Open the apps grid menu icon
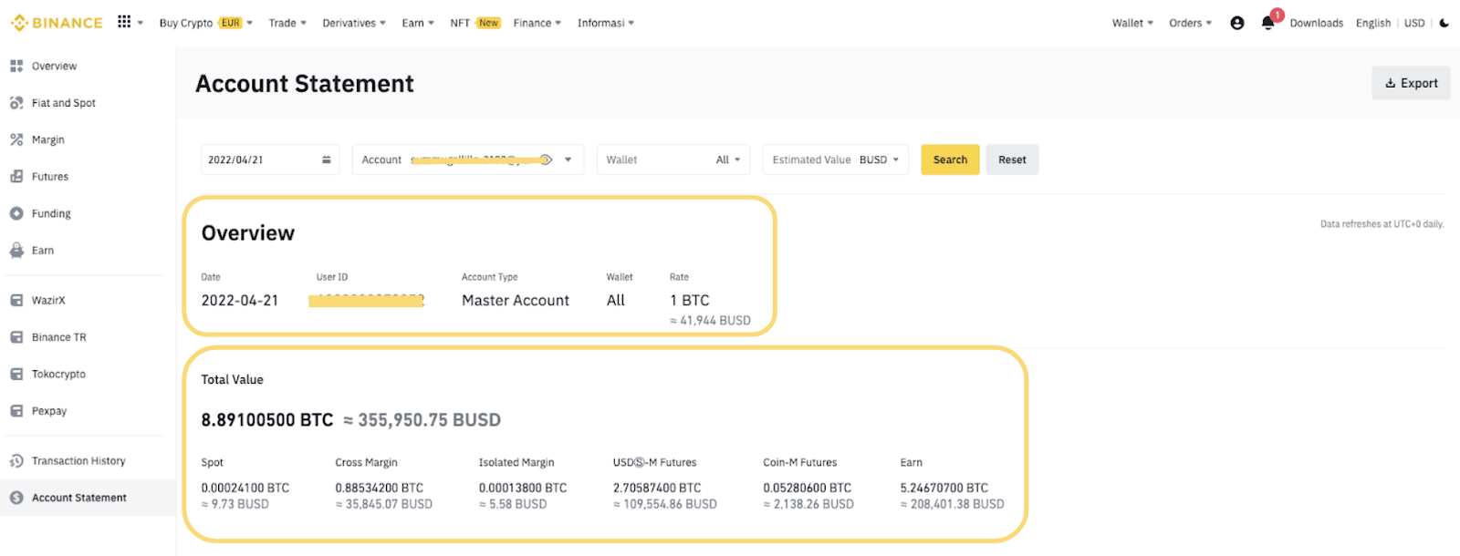Screen dimensions: 1460x556 (124, 22)
